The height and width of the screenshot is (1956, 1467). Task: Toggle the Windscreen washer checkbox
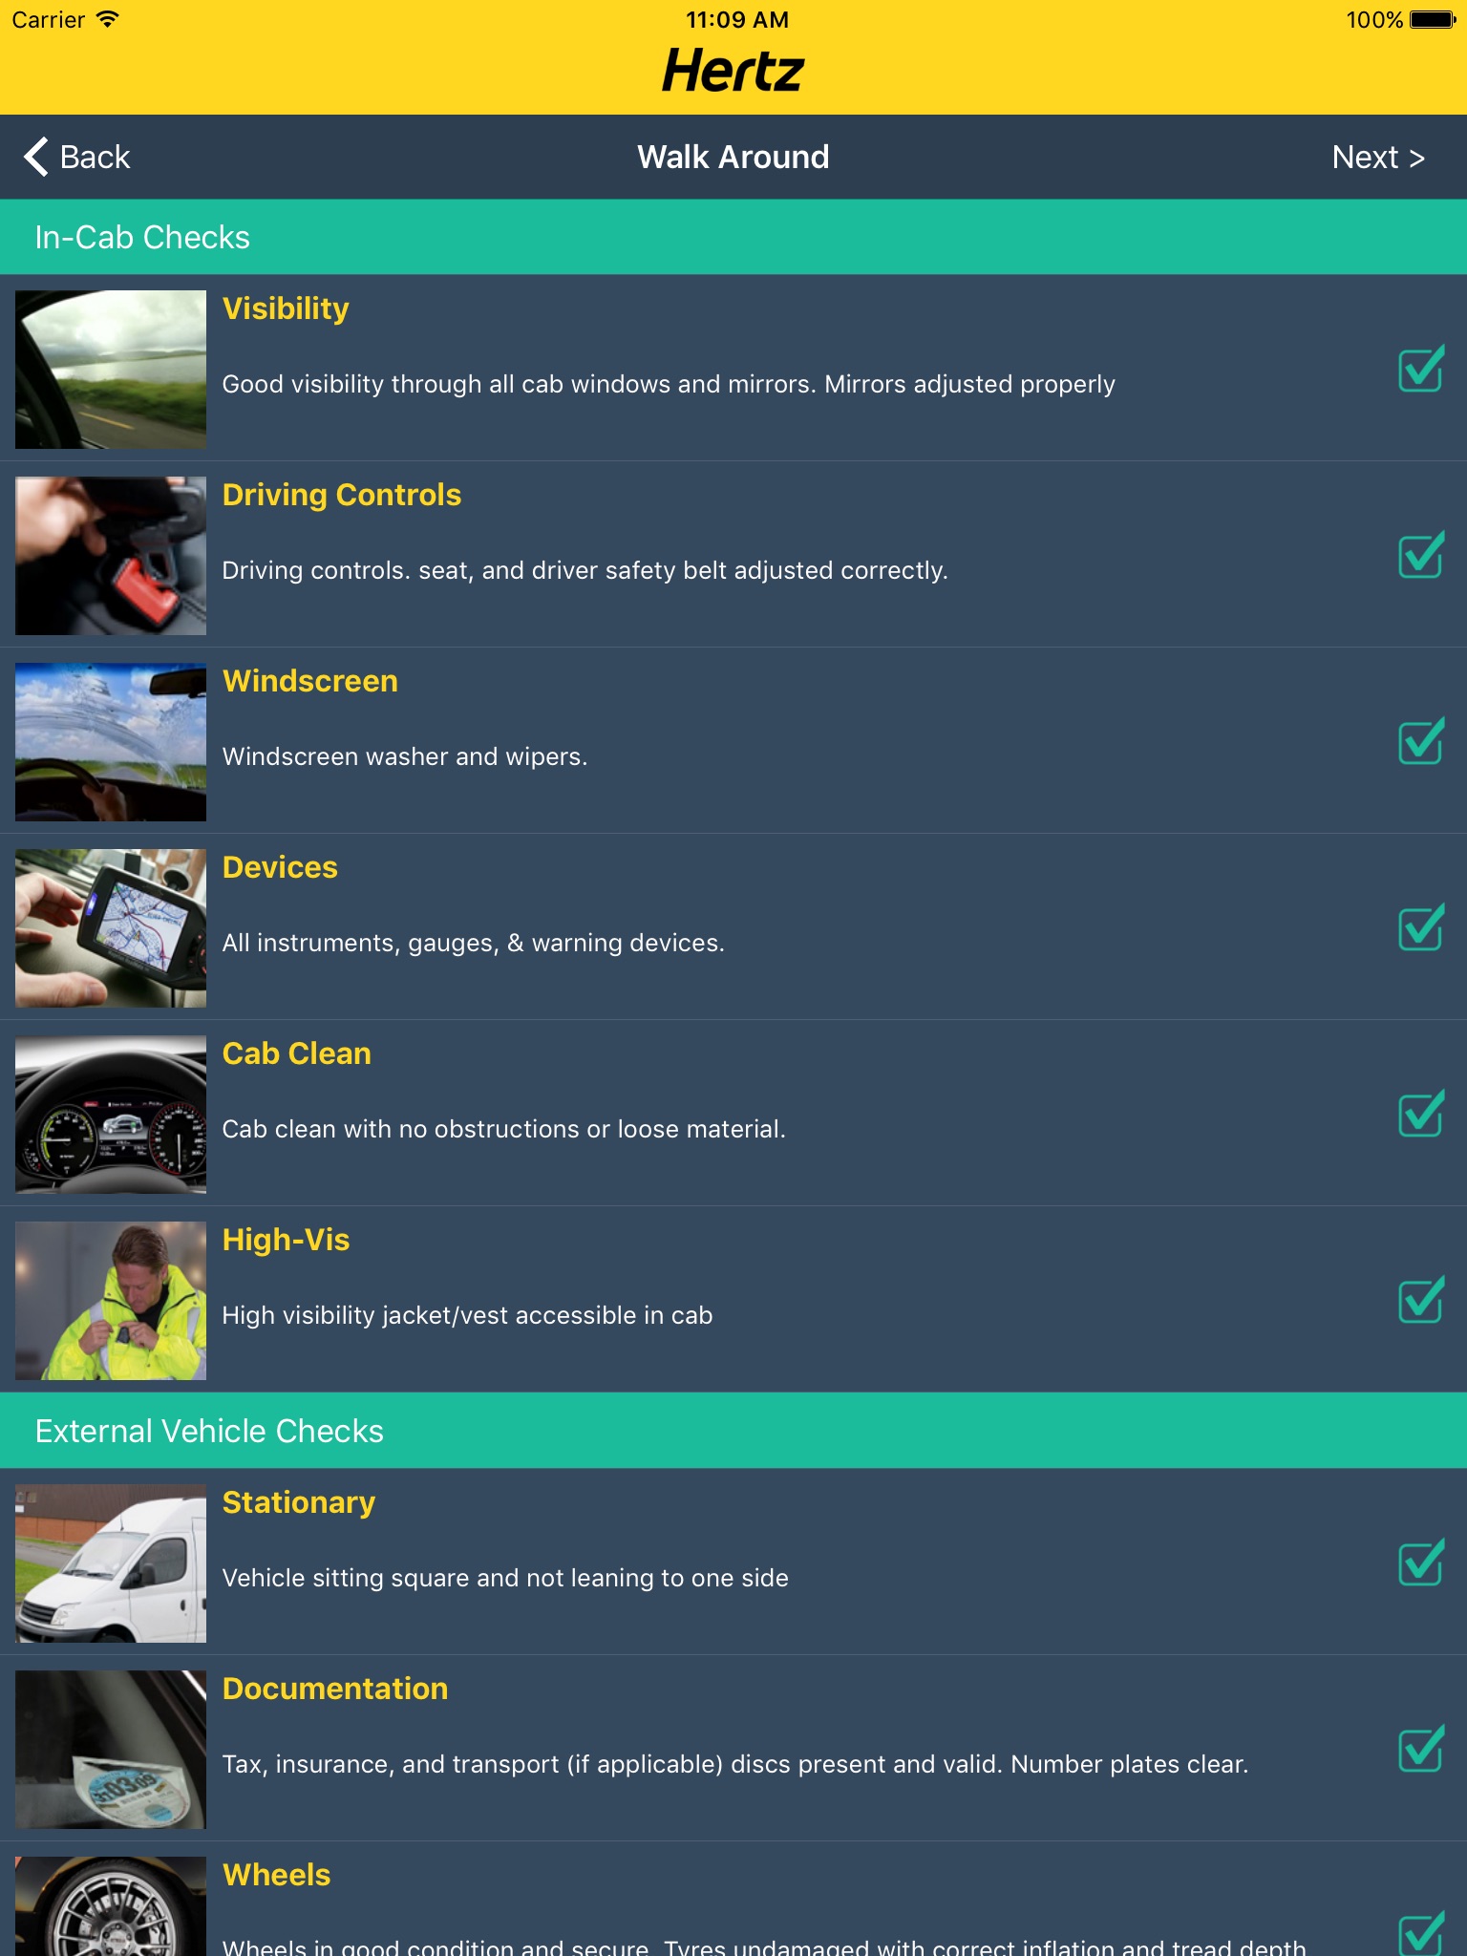1421,741
